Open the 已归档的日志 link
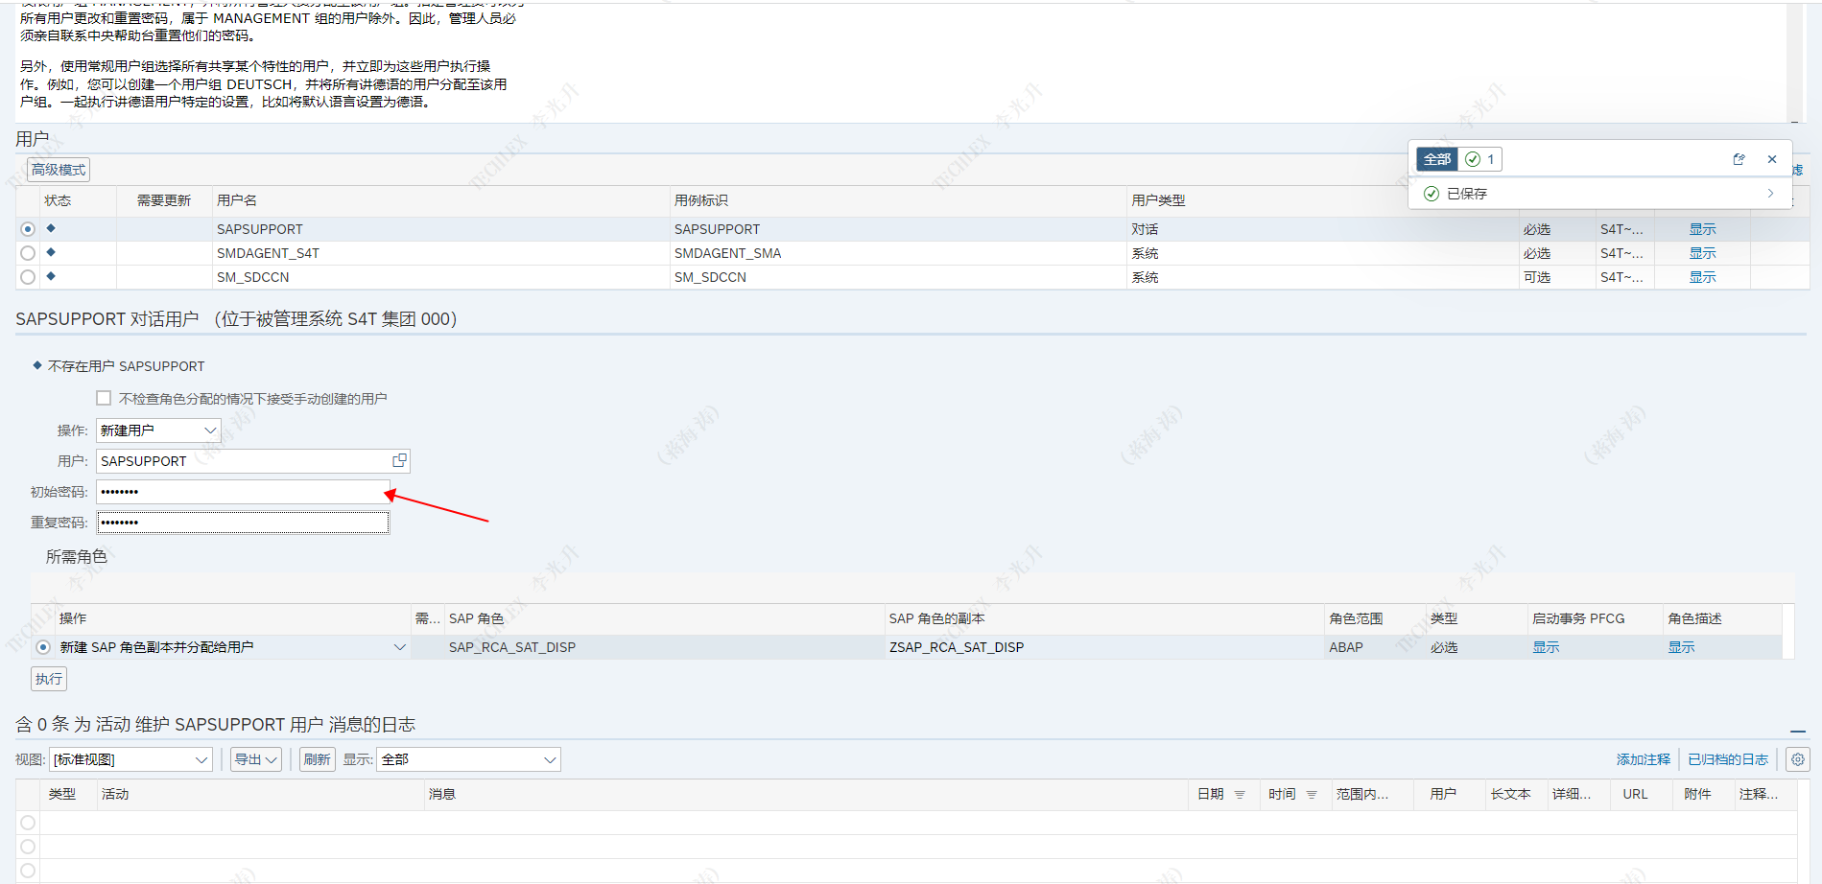This screenshot has width=1822, height=884. click(x=1727, y=759)
